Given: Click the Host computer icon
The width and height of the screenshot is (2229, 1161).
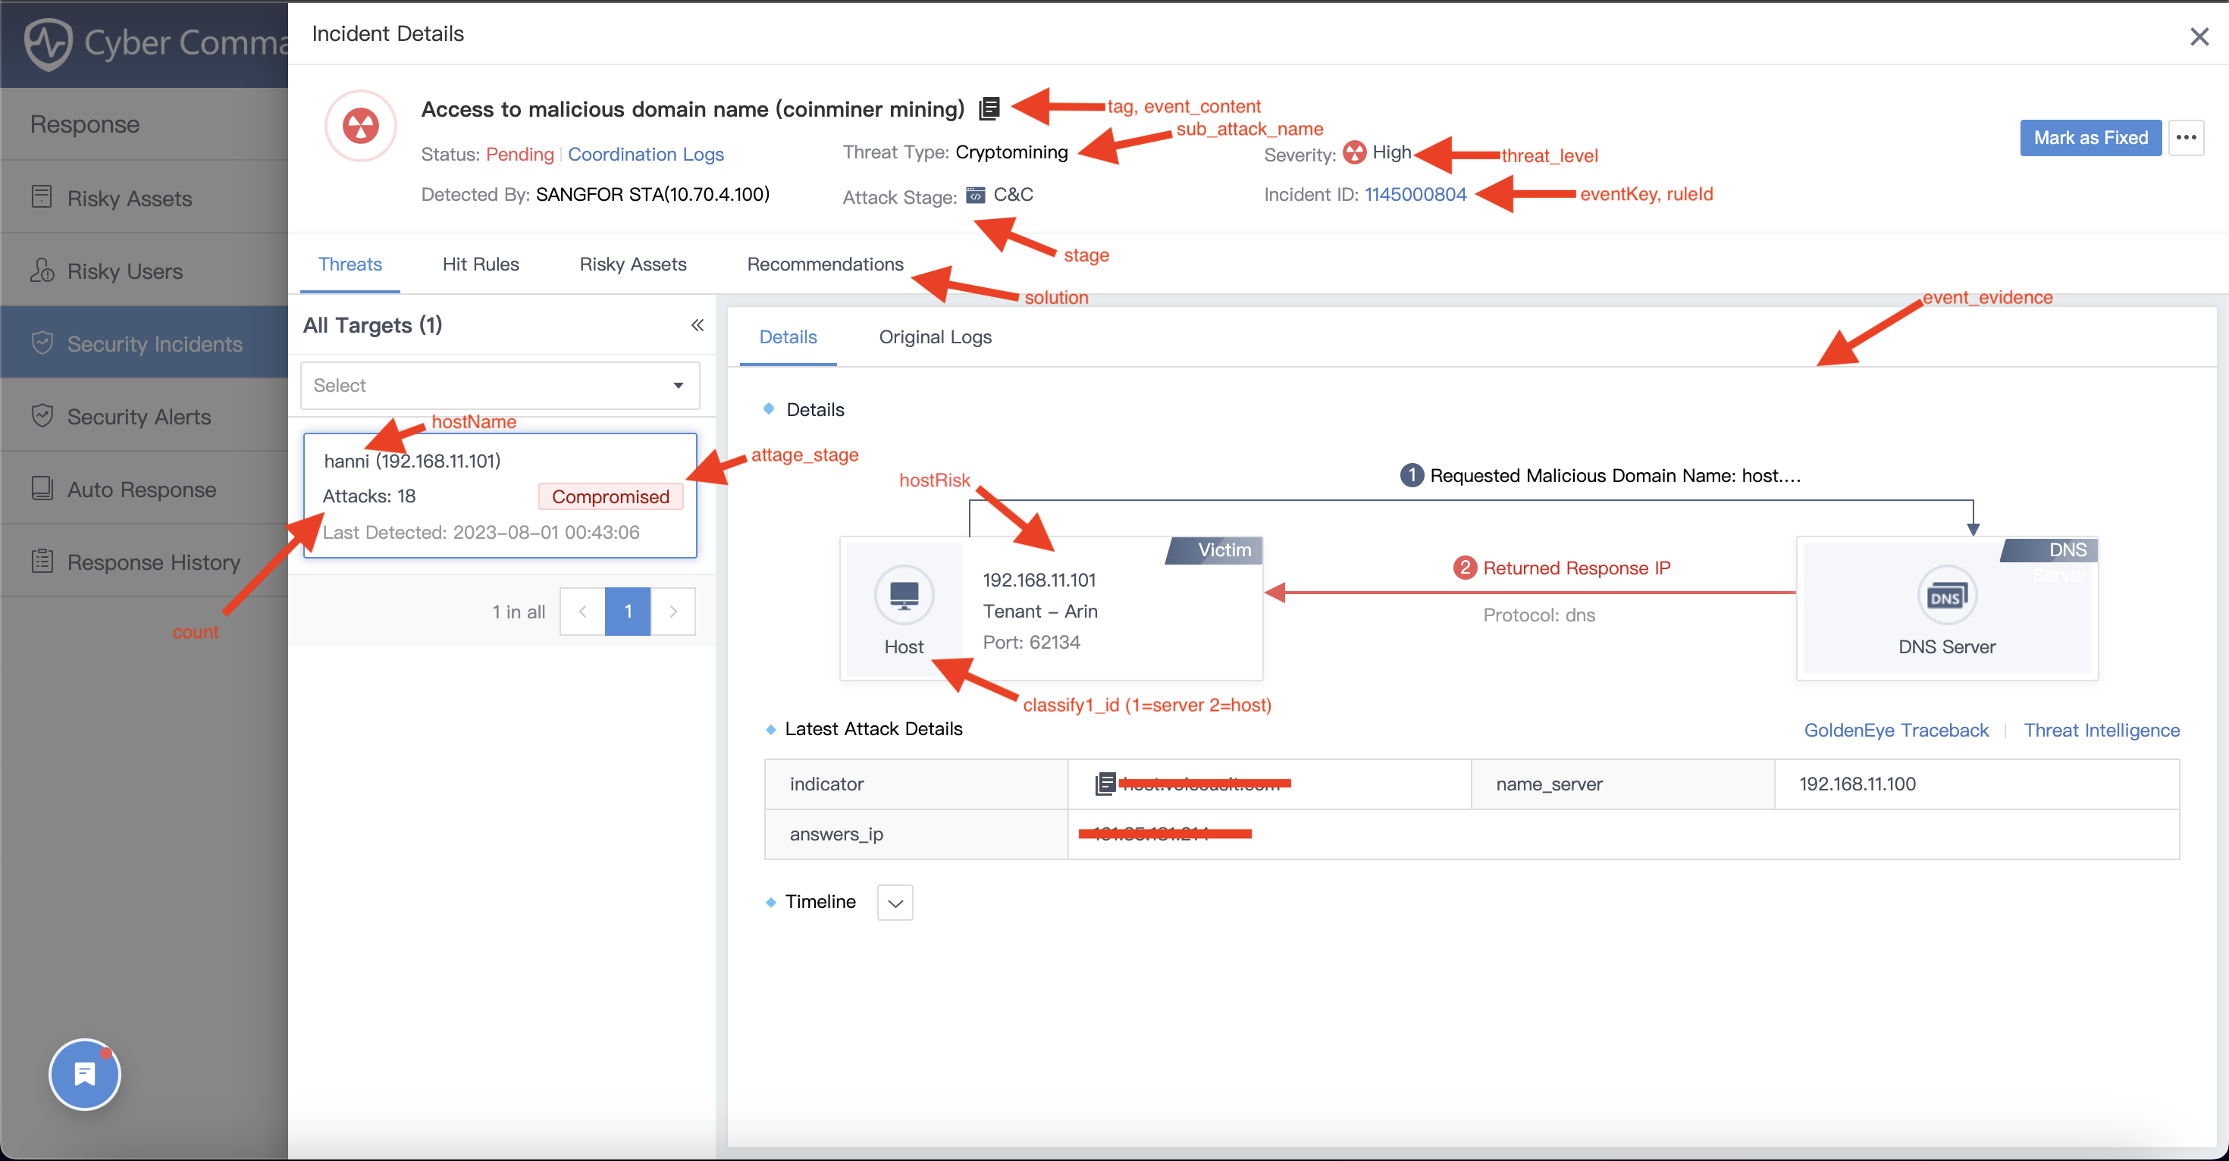Looking at the screenshot, I should (904, 594).
